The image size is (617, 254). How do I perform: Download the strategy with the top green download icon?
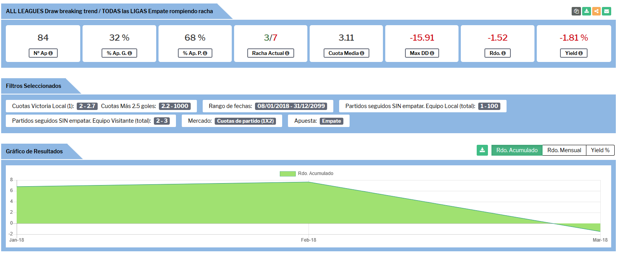(586, 11)
